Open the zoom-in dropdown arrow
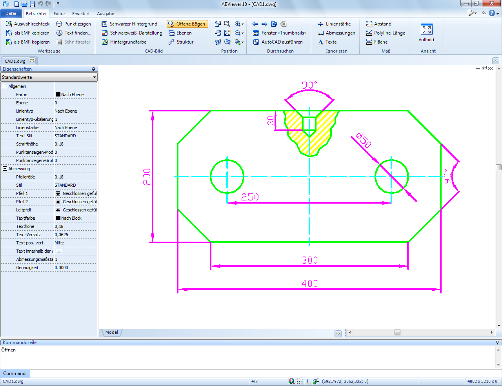The width and height of the screenshot is (502, 386). [243, 24]
